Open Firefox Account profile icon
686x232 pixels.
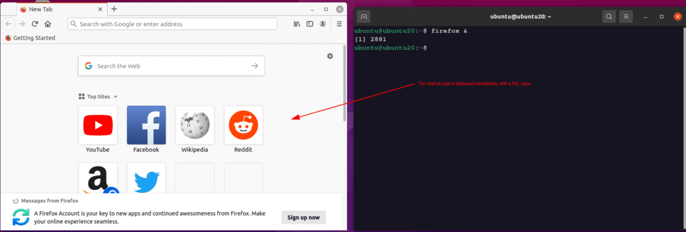(x=323, y=24)
